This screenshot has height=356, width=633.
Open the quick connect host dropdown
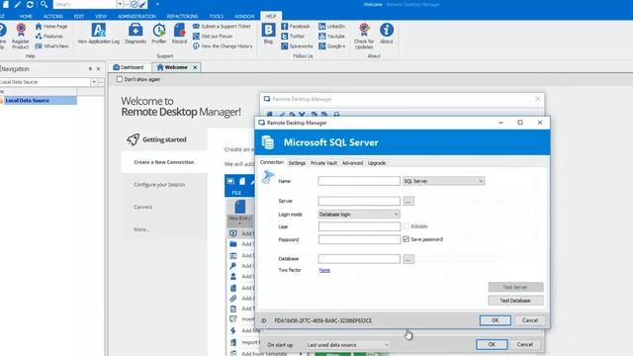pyautogui.click(x=120, y=4)
